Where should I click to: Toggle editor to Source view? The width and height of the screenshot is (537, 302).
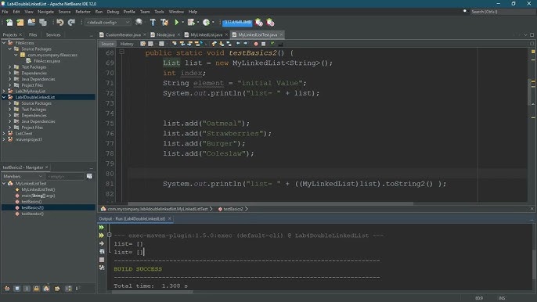coord(107,44)
